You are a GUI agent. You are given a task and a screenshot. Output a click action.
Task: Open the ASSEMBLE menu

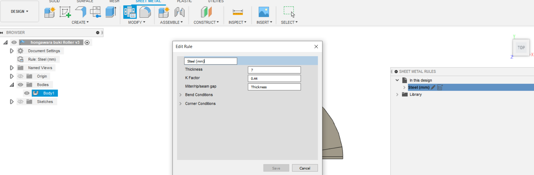pyautogui.click(x=171, y=22)
